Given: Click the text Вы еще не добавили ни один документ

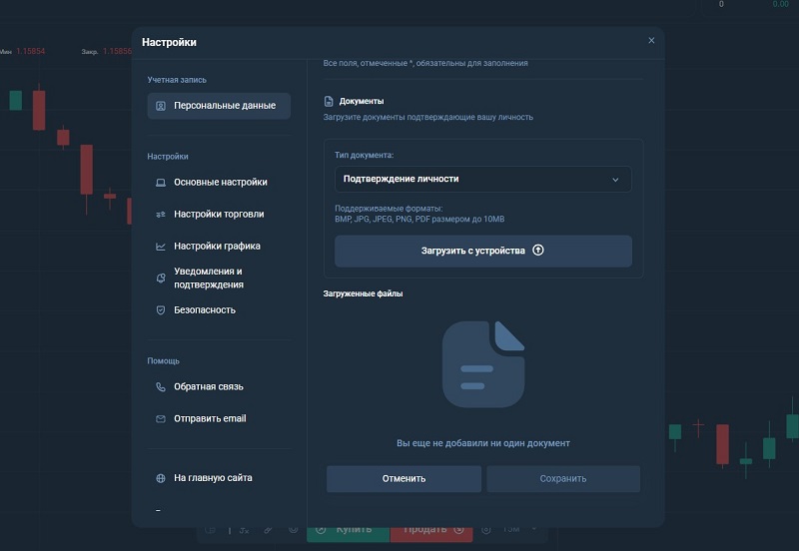Looking at the screenshot, I should click(x=483, y=443).
